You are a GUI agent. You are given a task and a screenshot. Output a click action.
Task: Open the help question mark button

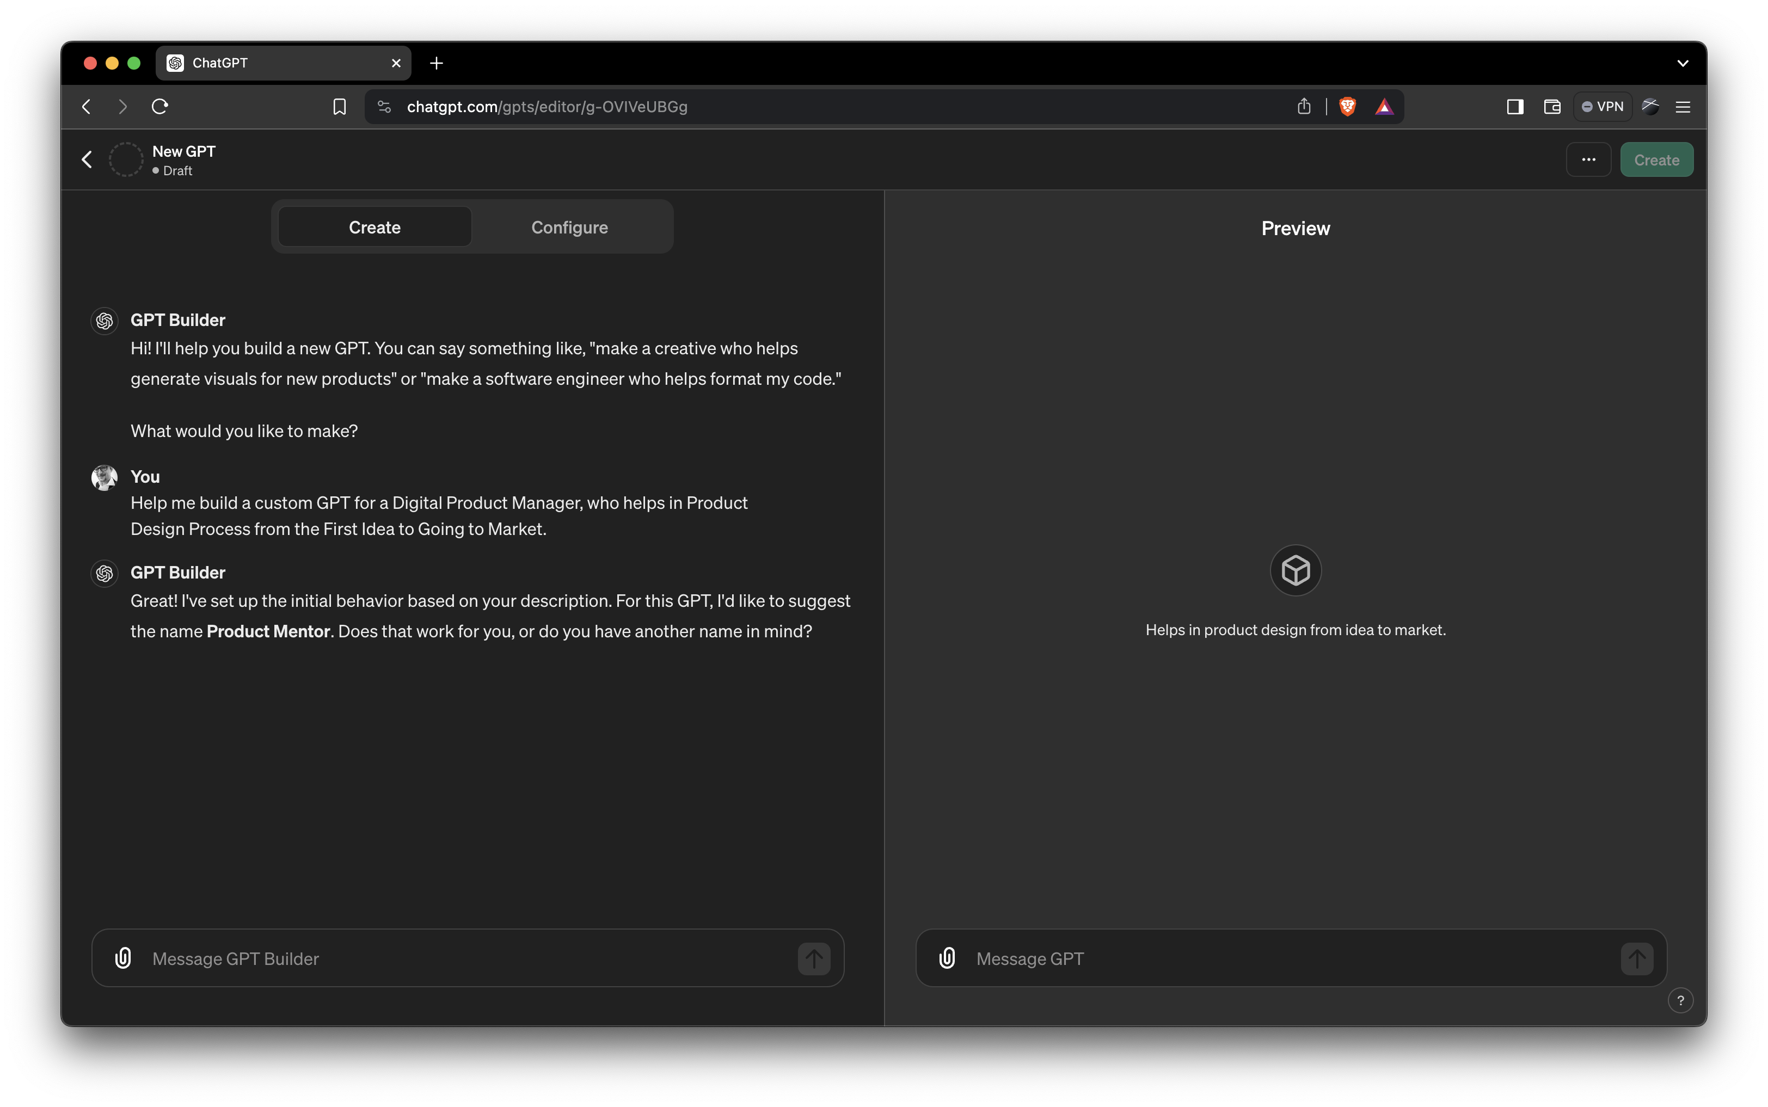[x=1680, y=1001]
